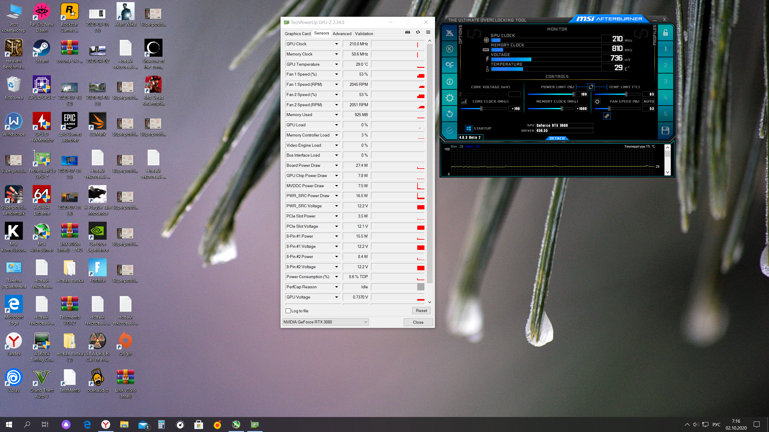769x432 pixels.
Task: Click the DETACH button in Afterburner
Action: pyautogui.click(x=557, y=138)
